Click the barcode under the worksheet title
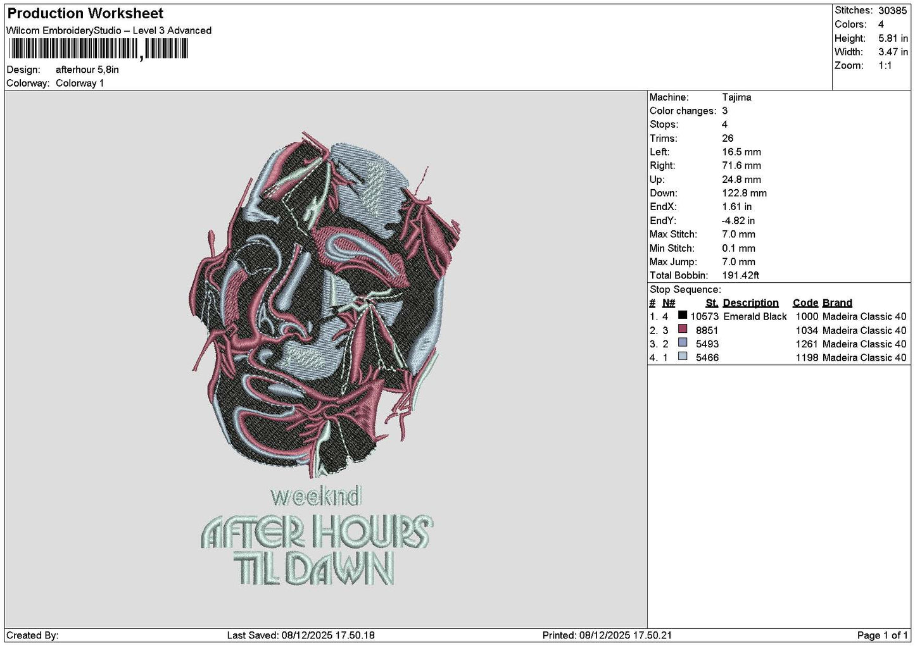 coord(99,49)
